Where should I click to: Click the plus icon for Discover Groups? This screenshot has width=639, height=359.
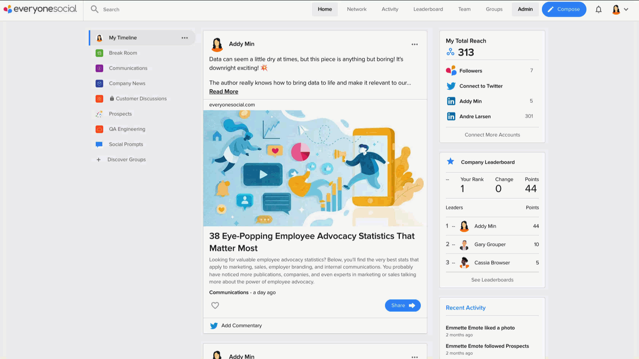click(x=99, y=160)
